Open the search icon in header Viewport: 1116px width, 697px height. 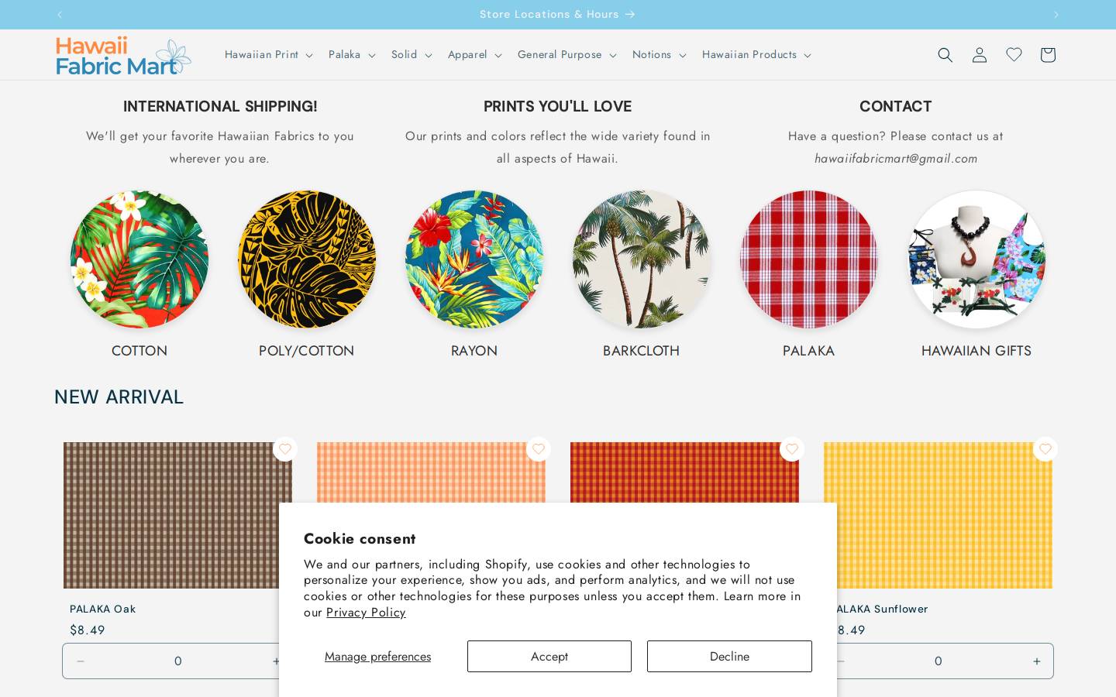pos(945,54)
